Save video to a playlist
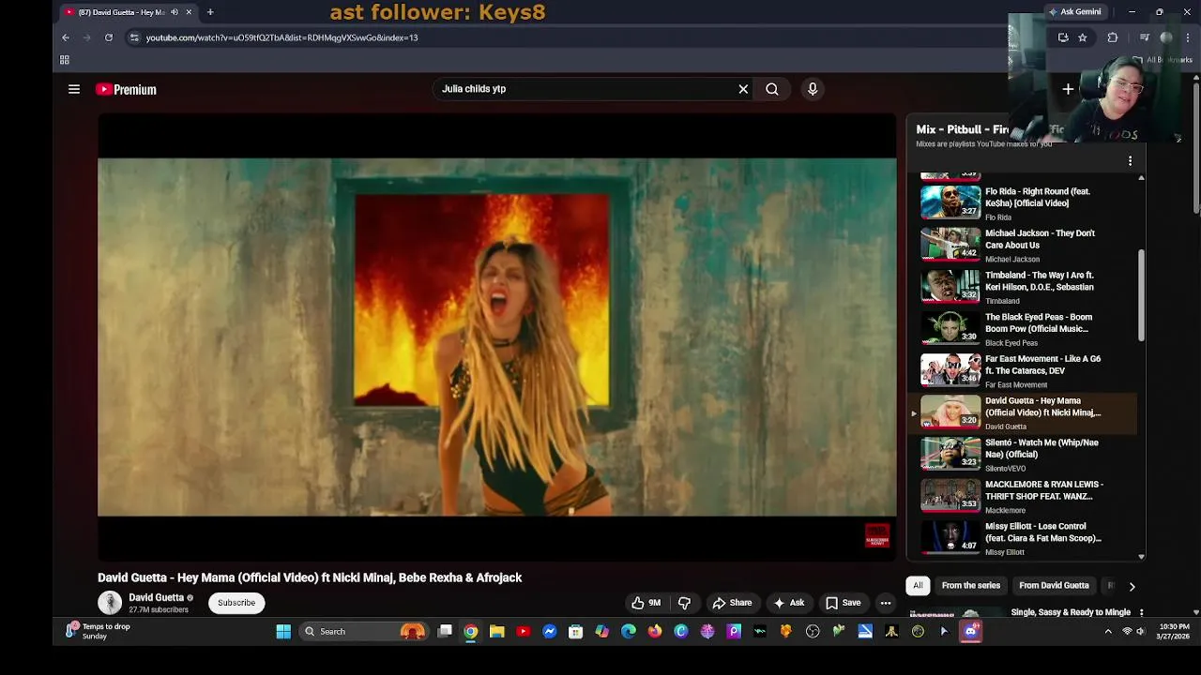Viewport: 1201px width, 675px height. pyautogui.click(x=843, y=603)
